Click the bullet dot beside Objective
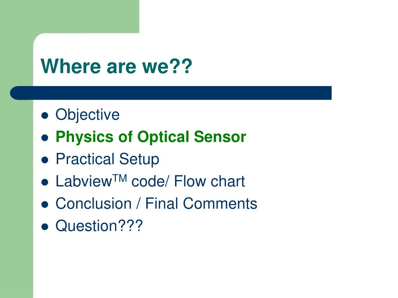Screen dimensions: 398x298 45,116
